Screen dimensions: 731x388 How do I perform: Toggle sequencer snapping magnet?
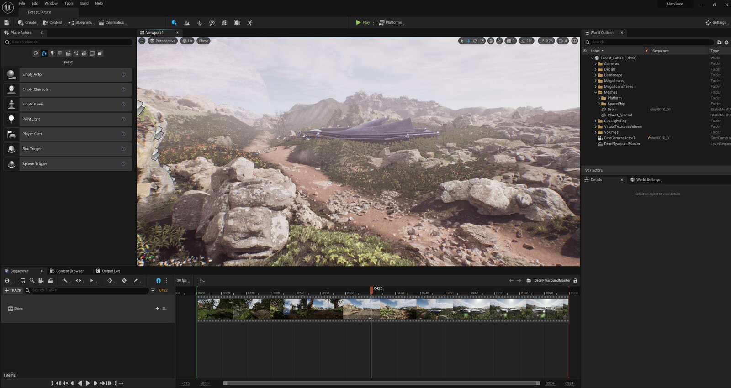pyautogui.click(x=158, y=281)
